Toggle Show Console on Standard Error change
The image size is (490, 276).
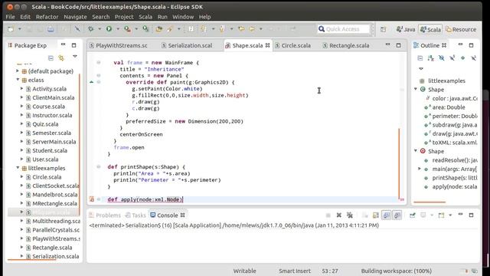[397, 215]
